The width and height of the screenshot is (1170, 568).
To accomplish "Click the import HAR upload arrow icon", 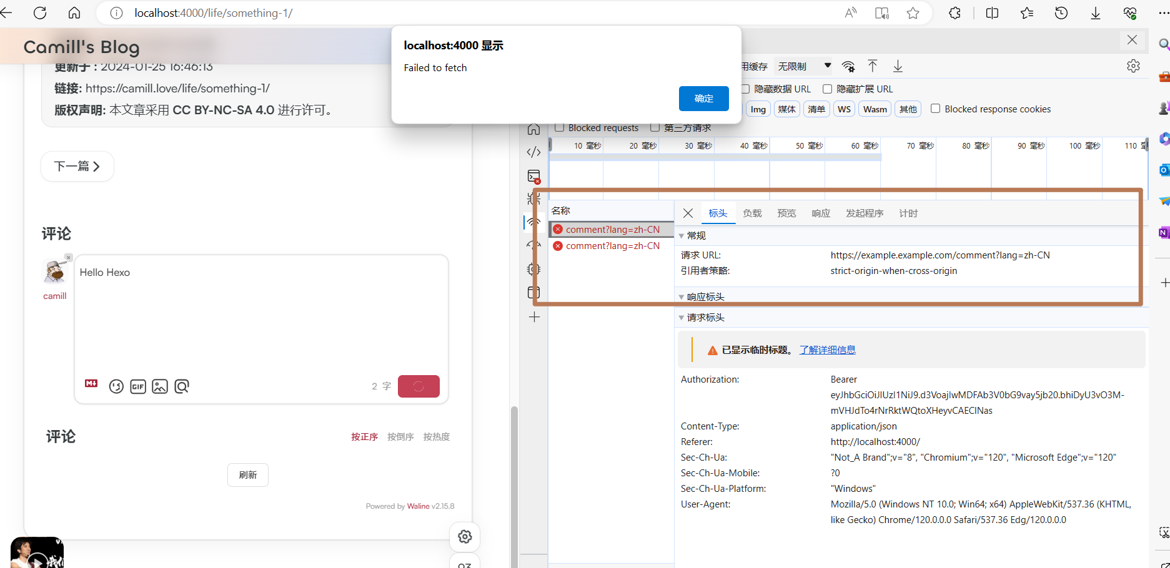I will click(873, 66).
